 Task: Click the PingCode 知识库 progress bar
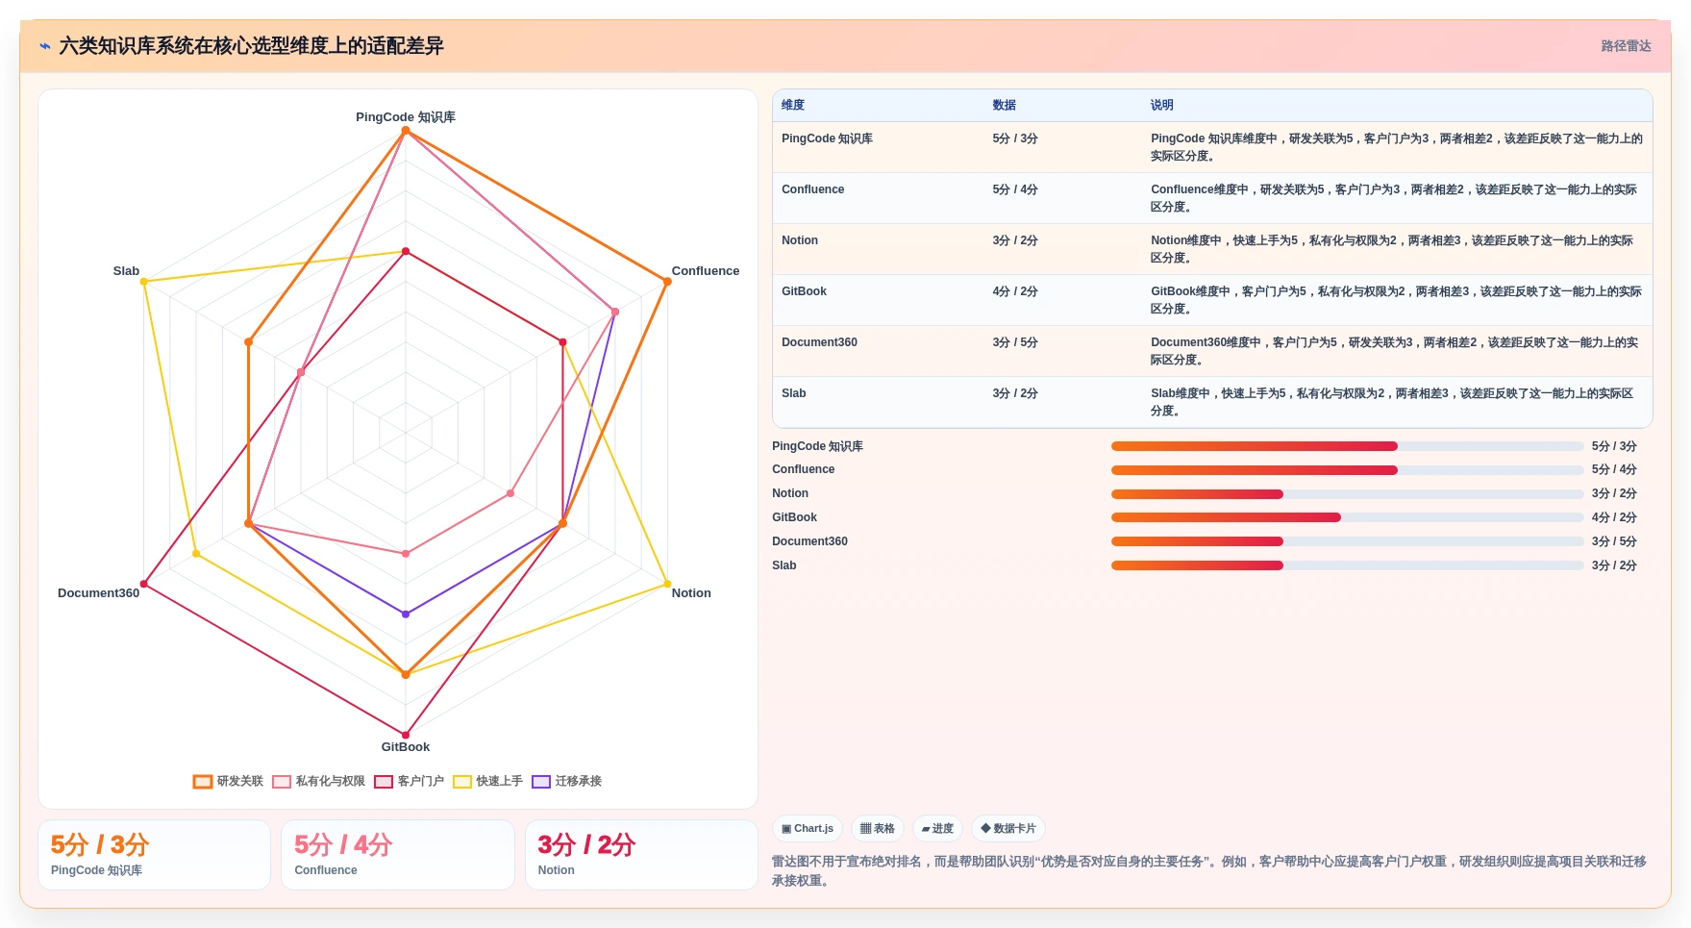(1347, 446)
